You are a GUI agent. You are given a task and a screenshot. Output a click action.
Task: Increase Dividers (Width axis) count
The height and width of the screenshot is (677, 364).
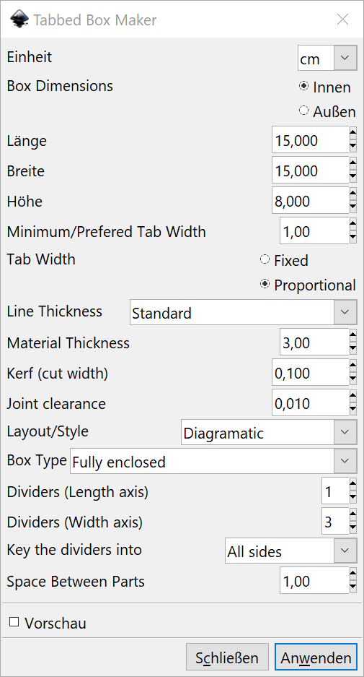[x=352, y=516]
